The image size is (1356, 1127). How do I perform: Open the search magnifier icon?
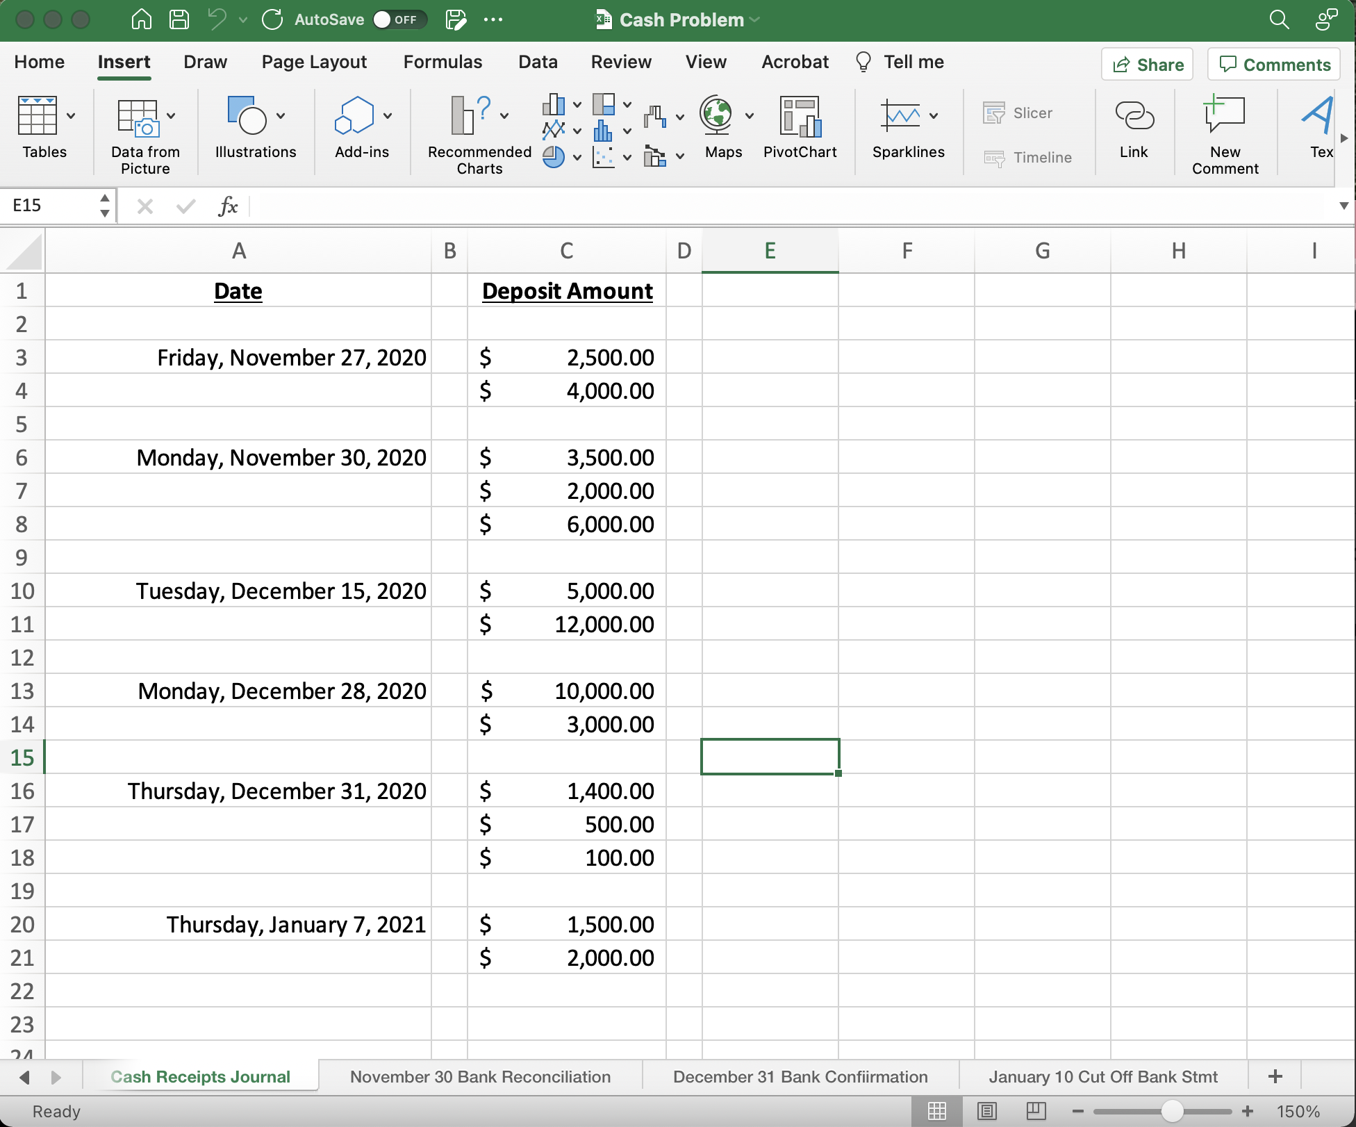1278,19
